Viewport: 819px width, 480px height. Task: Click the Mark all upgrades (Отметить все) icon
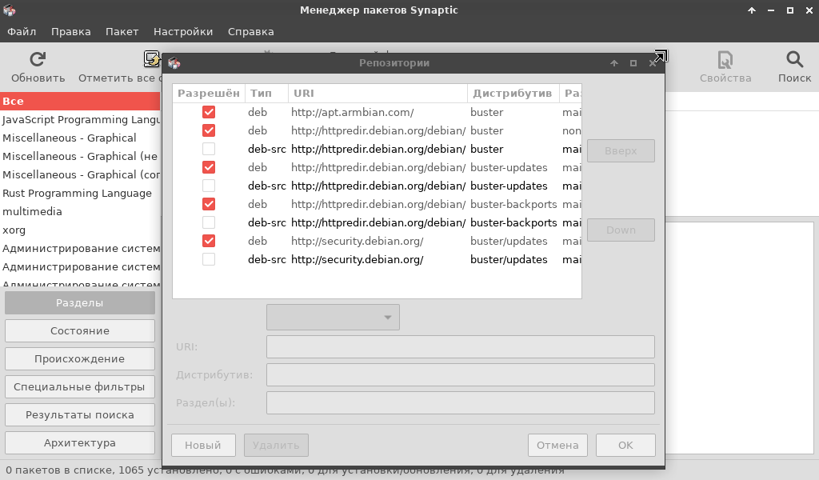tap(151, 59)
